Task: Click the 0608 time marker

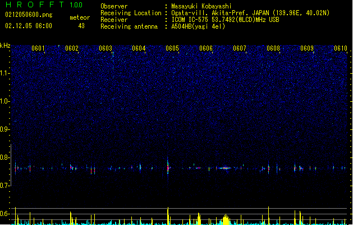Action: [x=273, y=48]
